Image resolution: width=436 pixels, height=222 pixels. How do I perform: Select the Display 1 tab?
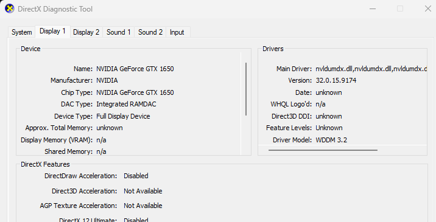tap(52, 31)
